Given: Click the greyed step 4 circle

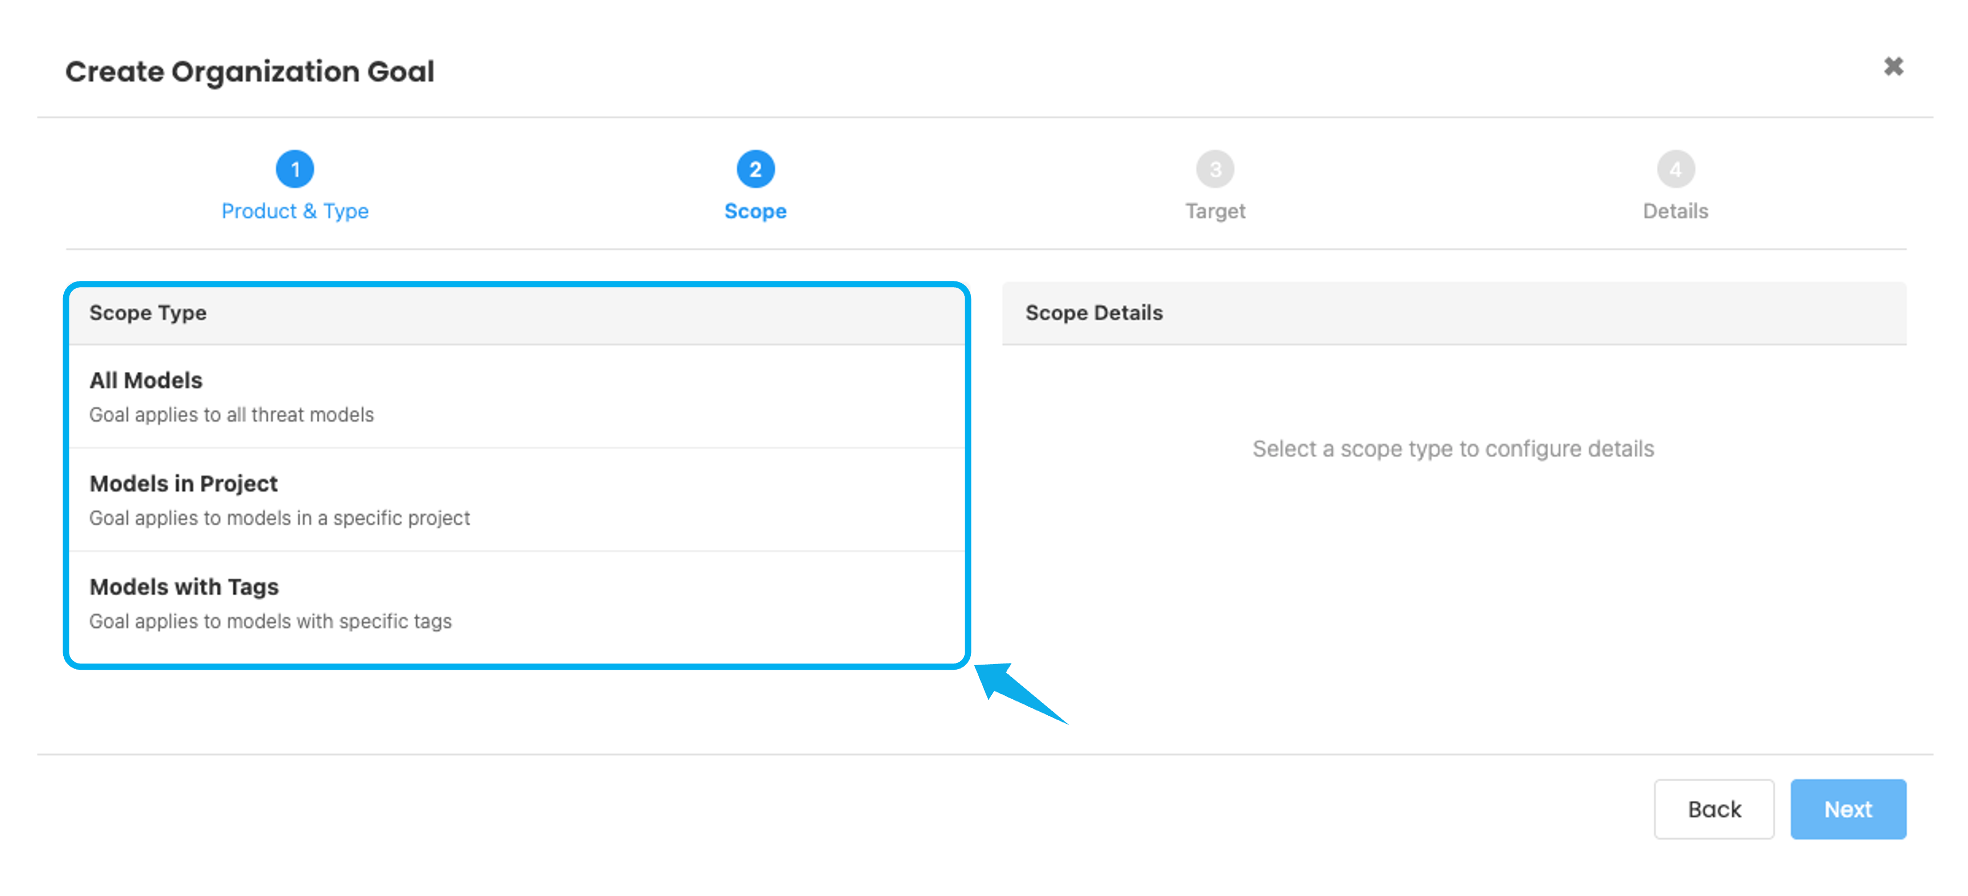Looking at the screenshot, I should click(x=1675, y=169).
